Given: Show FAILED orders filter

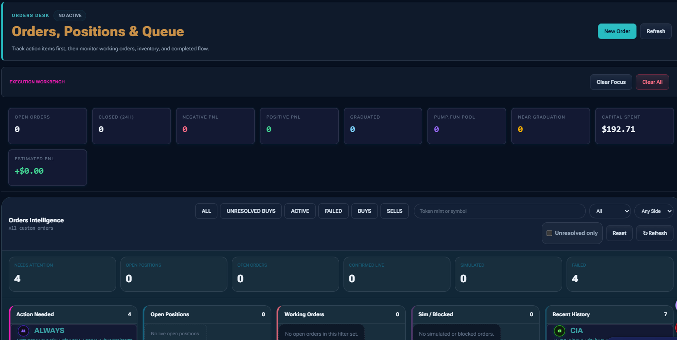Looking at the screenshot, I should click(x=333, y=211).
